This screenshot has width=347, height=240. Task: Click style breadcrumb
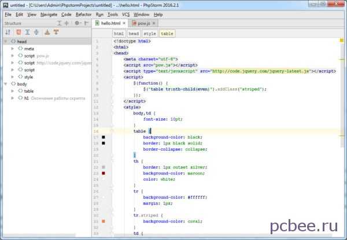pyautogui.click(x=150, y=34)
